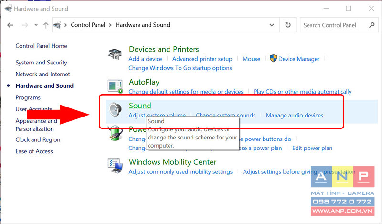Open the Sound heading link

click(140, 106)
